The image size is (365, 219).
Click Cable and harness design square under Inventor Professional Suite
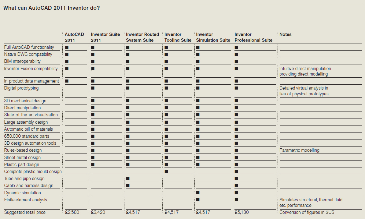(236, 185)
